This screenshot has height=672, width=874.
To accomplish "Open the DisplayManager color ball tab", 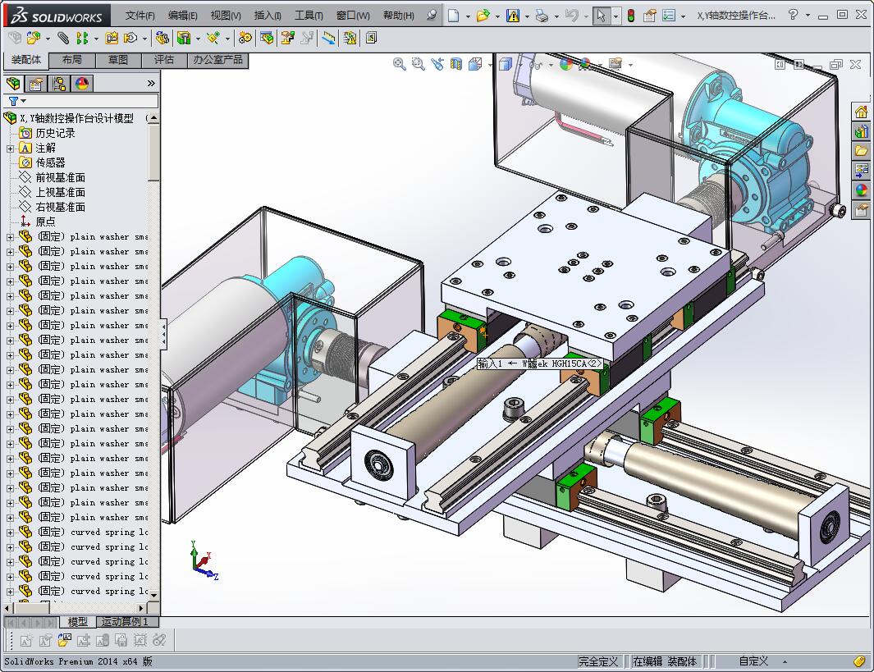I will (x=81, y=84).
